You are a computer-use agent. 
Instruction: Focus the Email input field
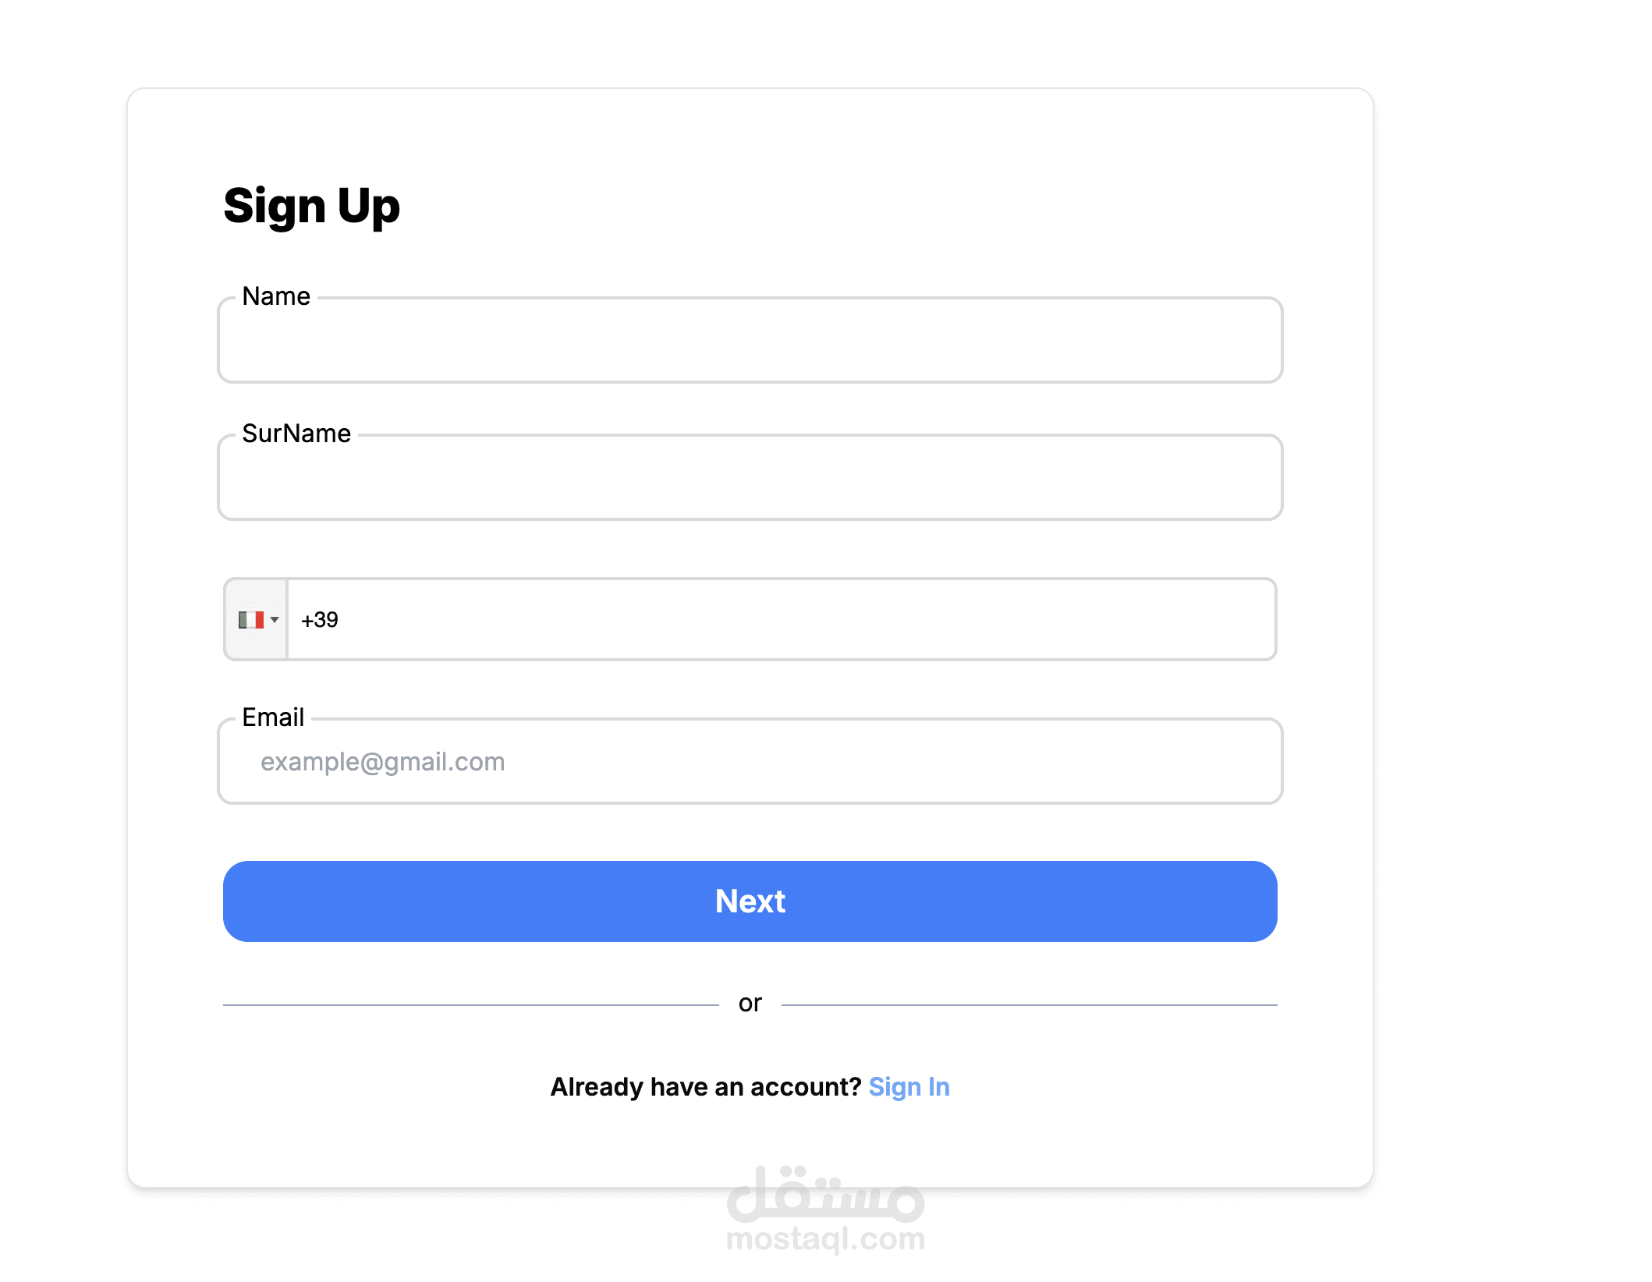750,762
